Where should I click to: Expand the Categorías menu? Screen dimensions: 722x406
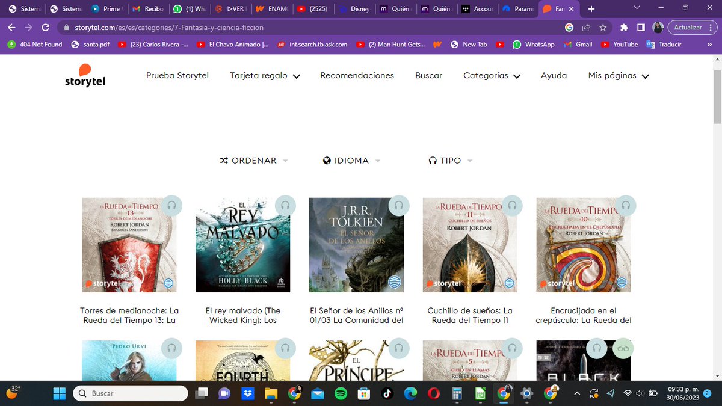(x=492, y=76)
